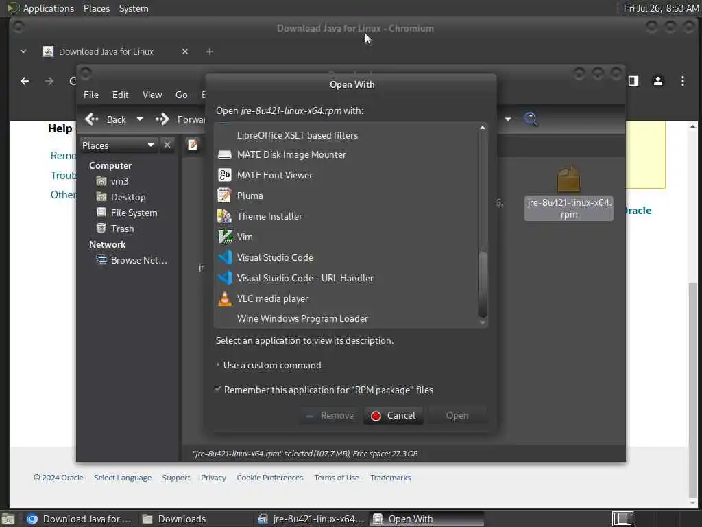Open the Places menu in top panel

click(x=96, y=8)
